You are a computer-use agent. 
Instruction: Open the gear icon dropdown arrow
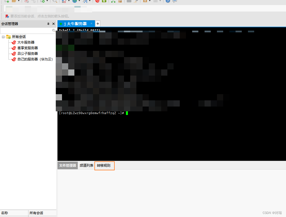(46, 2)
